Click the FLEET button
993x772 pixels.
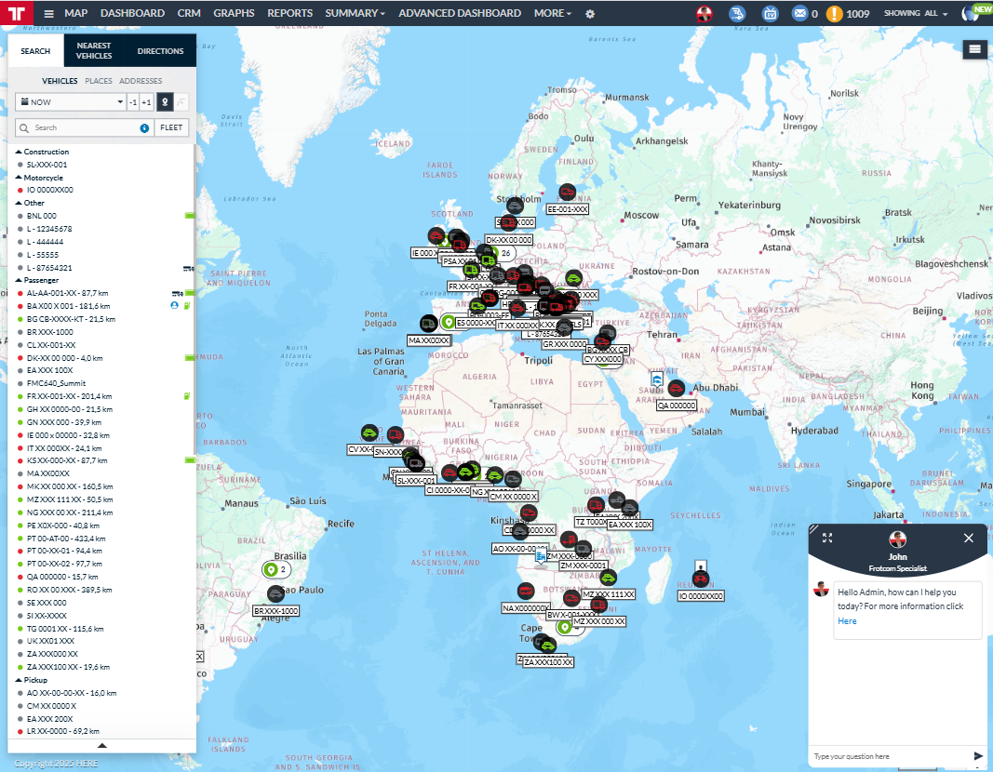tap(171, 127)
